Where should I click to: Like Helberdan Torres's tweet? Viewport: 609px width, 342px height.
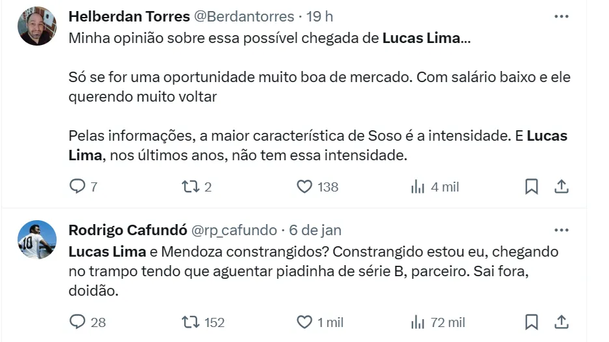point(304,187)
